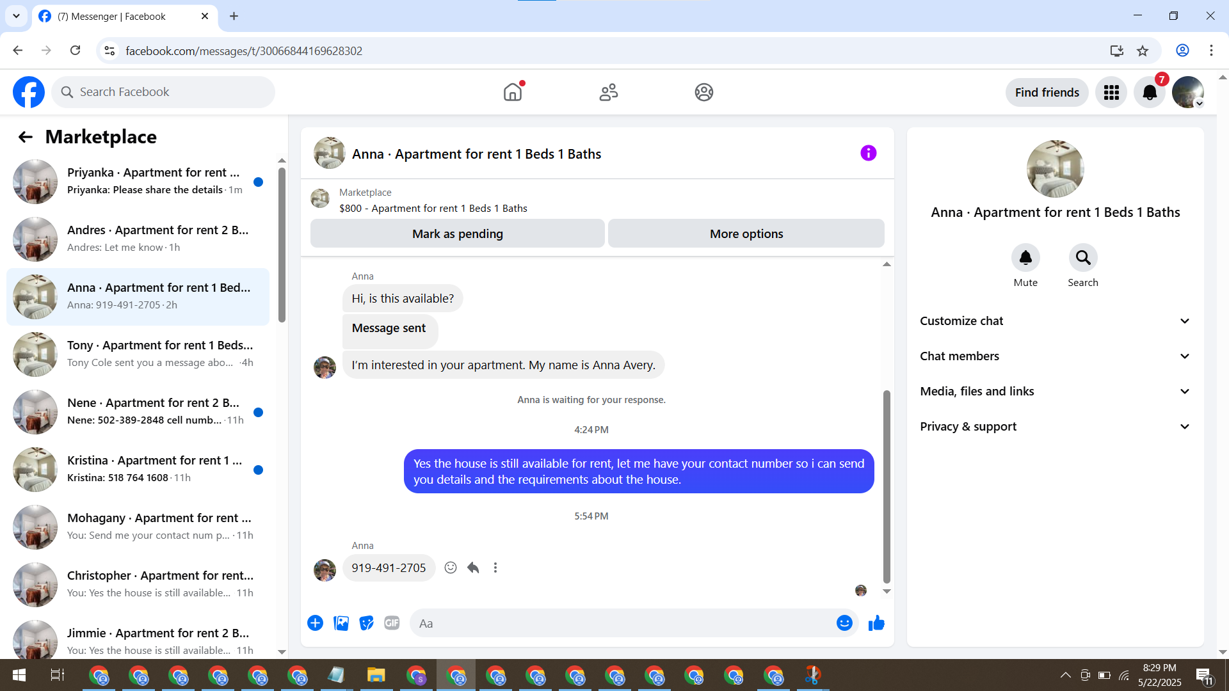Open the Groups icon in top navigation
This screenshot has height=691, width=1229.
(704, 92)
